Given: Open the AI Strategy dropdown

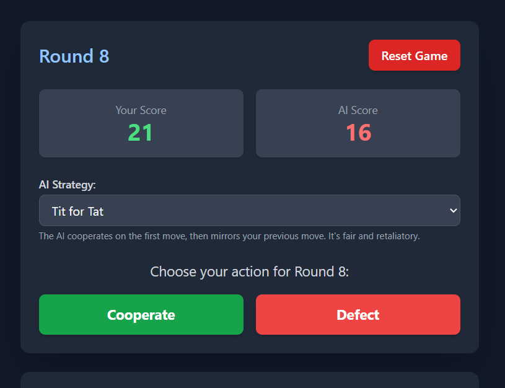Looking at the screenshot, I should point(249,211).
